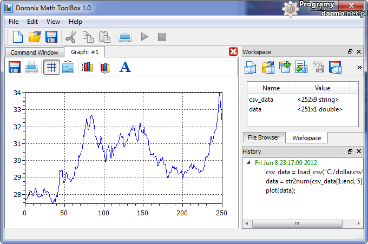The height and width of the screenshot is (244, 368).
Task: Expand the Workspace toolbar overflow chevron
Action: point(359,67)
